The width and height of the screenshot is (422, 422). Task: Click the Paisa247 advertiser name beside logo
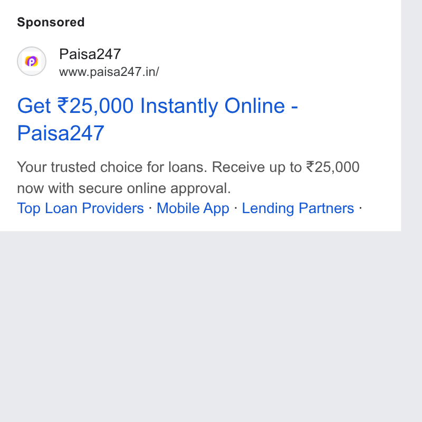[x=90, y=54]
